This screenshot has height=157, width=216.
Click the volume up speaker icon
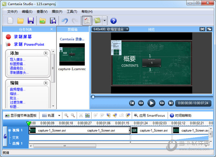(115, 115)
